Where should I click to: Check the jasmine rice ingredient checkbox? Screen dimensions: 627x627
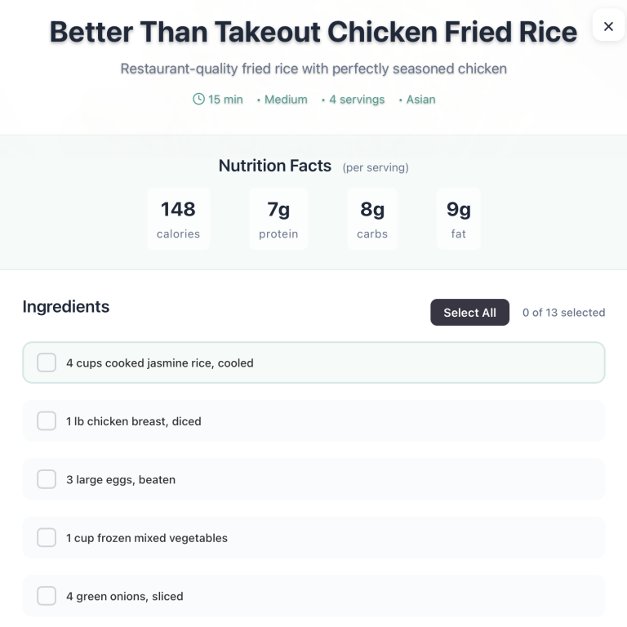[x=47, y=362]
